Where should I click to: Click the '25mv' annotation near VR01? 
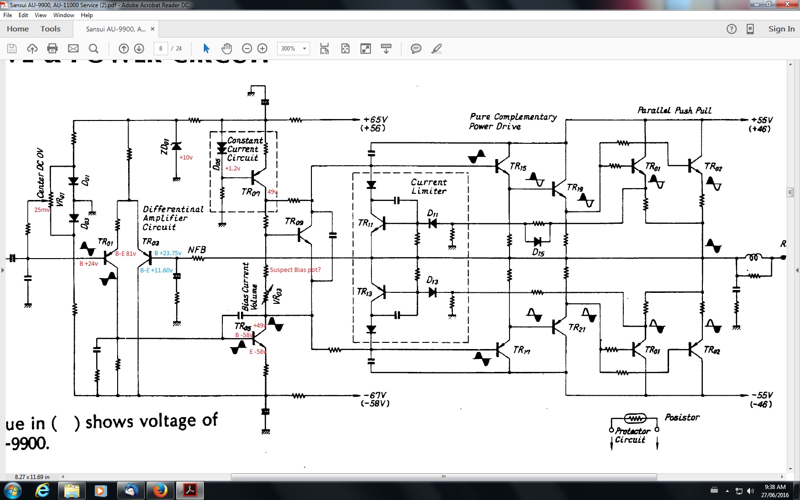click(42, 210)
